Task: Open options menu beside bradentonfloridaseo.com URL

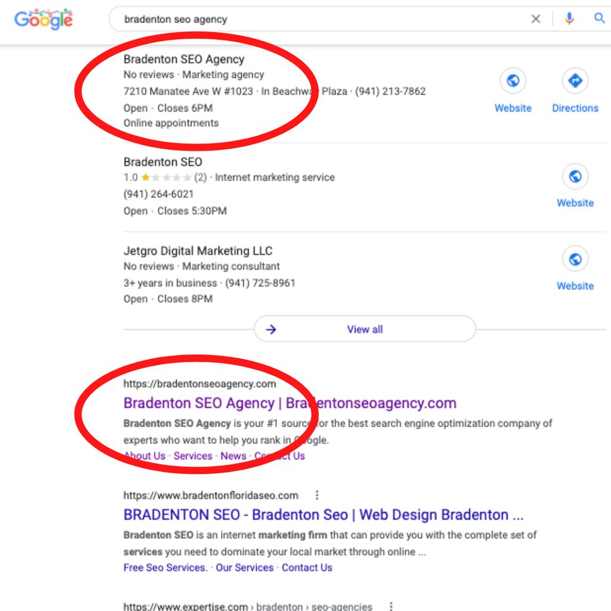Action: coord(317,495)
